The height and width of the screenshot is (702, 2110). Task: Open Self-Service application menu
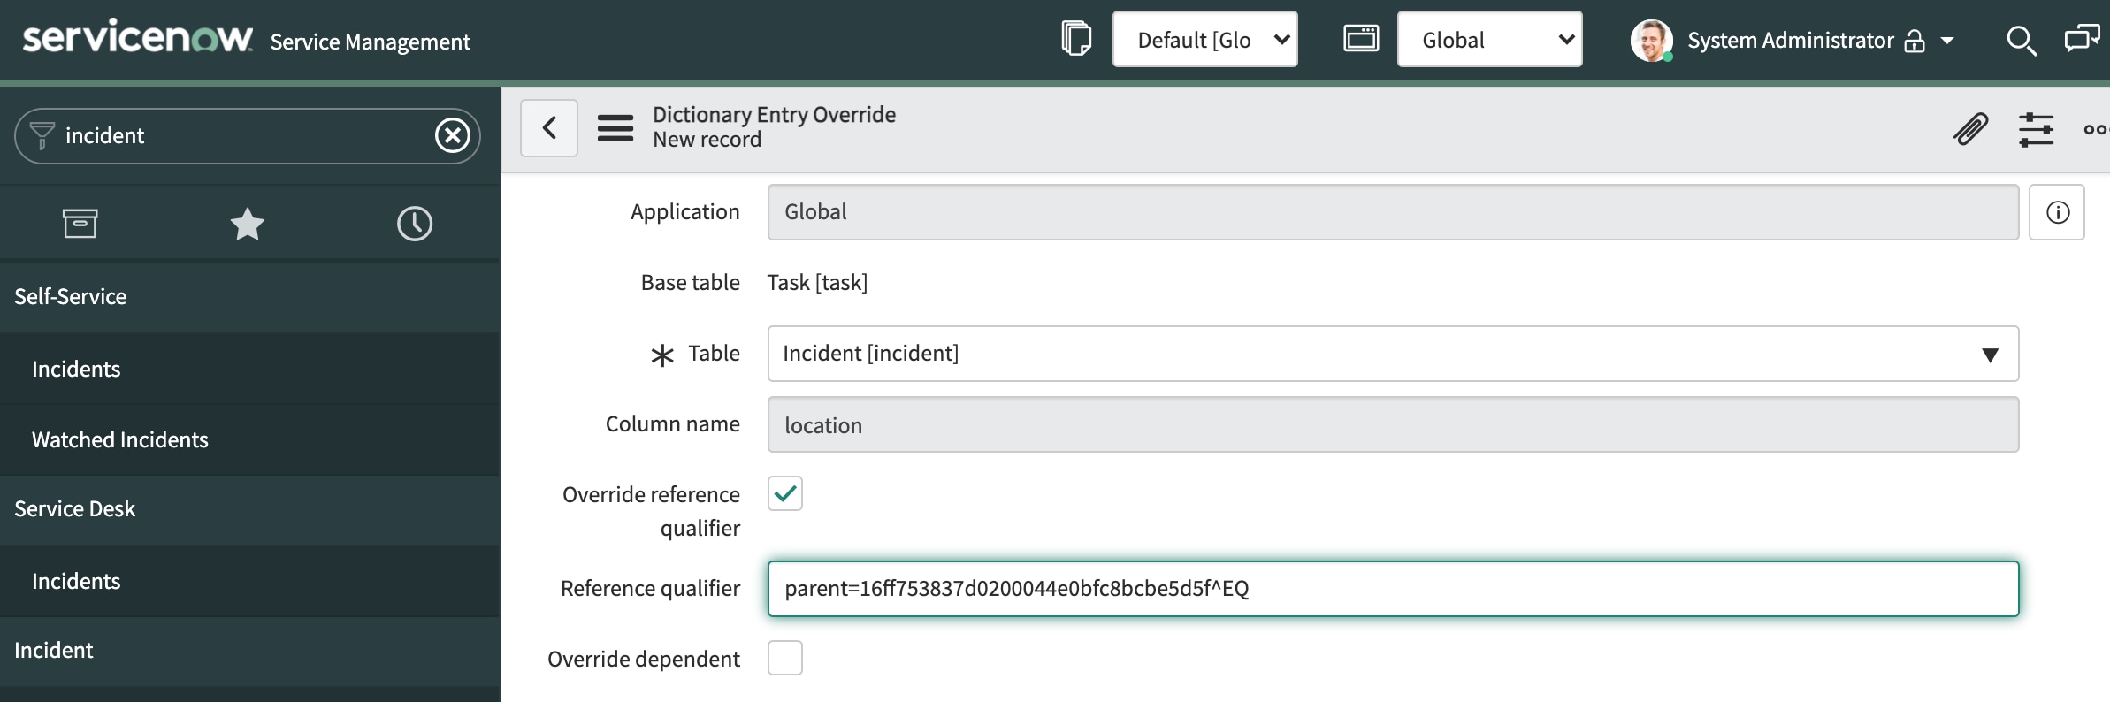tap(250, 296)
